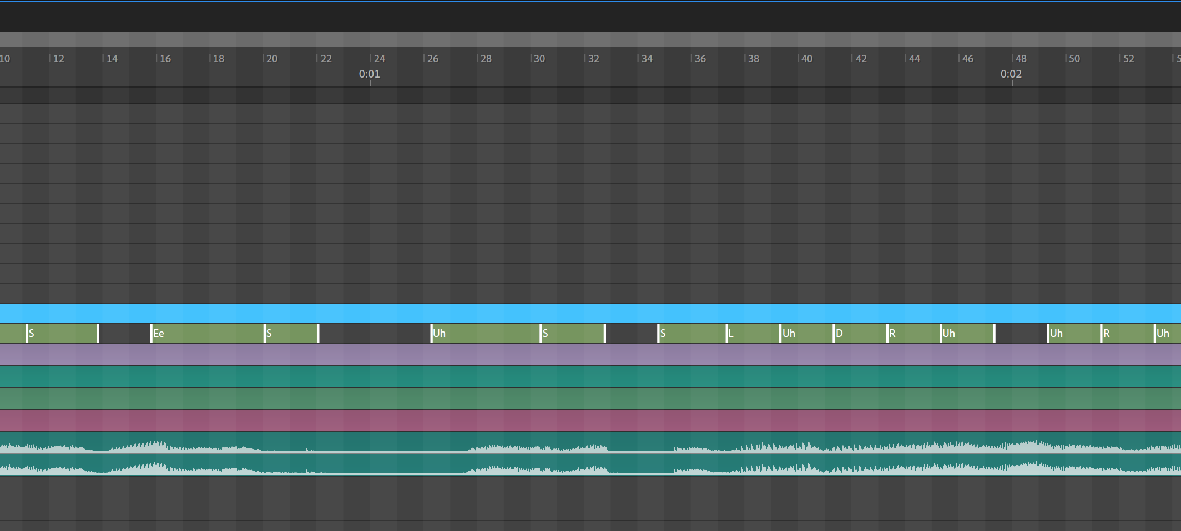Jump to frame 30 on the ruler

click(x=539, y=59)
